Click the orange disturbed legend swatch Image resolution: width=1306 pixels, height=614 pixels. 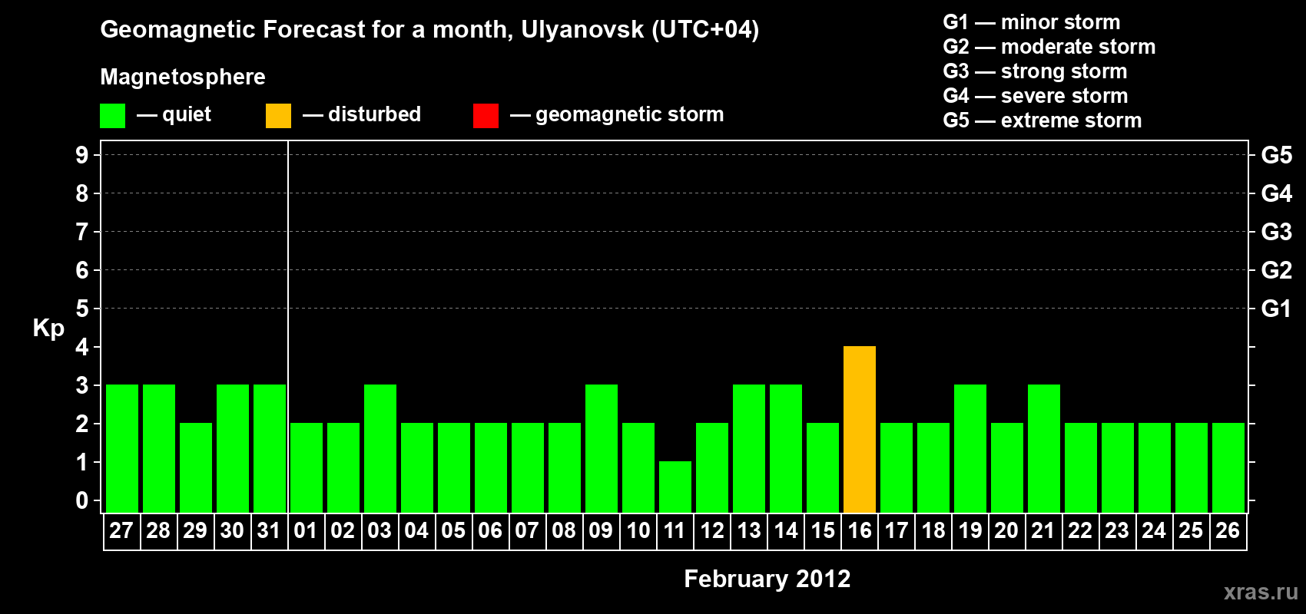click(278, 116)
